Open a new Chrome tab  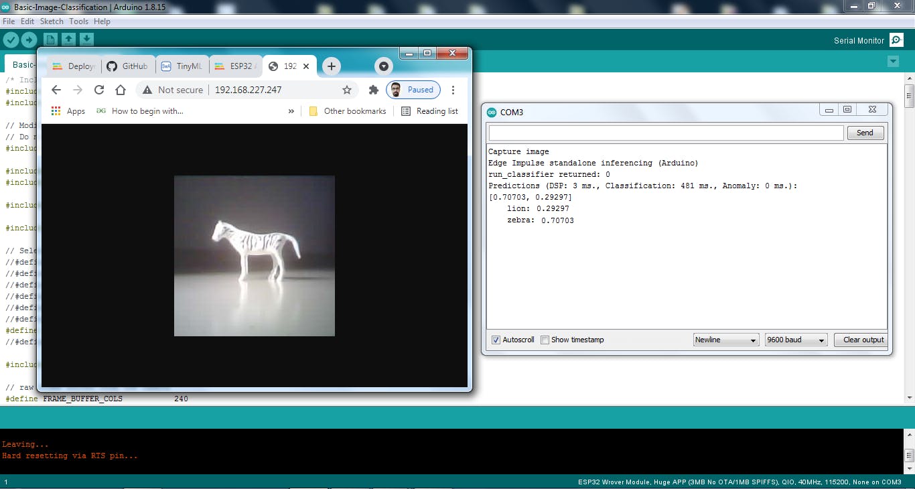[332, 66]
